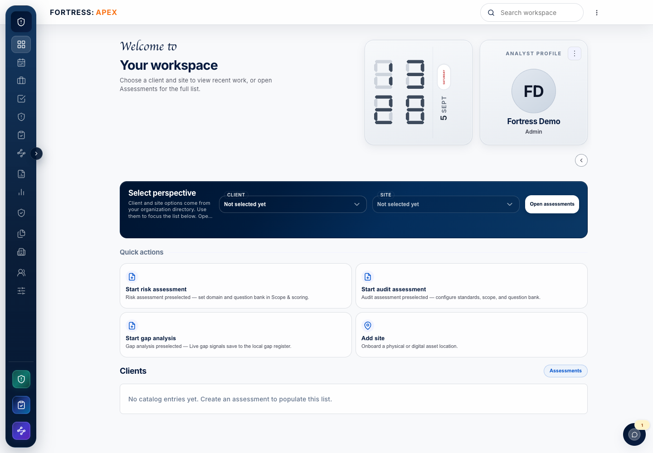Open the sliders settings icon in sidebar
Viewport: 653px width, 453px height.
tap(21, 291)
